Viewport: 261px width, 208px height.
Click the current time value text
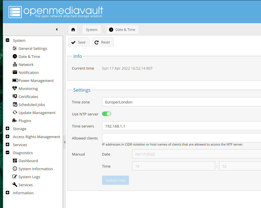(127, 68)
